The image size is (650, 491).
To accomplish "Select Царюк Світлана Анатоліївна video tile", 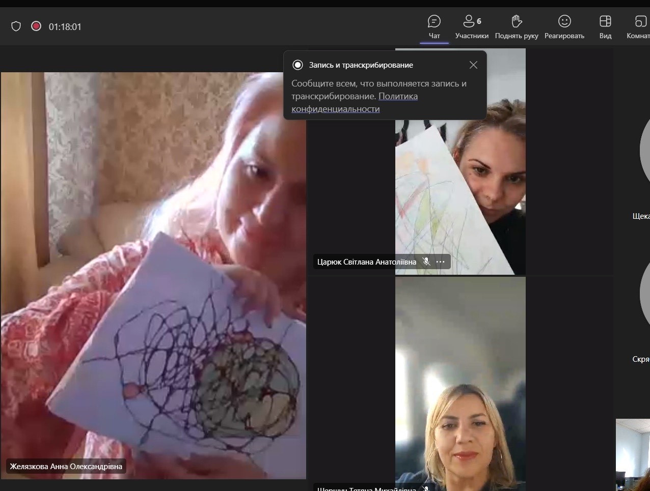I will [461, 162].
